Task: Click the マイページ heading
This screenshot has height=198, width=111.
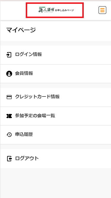Action: [21, 30]
